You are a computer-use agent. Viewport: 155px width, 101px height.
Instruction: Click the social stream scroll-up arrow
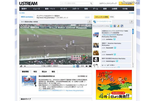point(133,65)
